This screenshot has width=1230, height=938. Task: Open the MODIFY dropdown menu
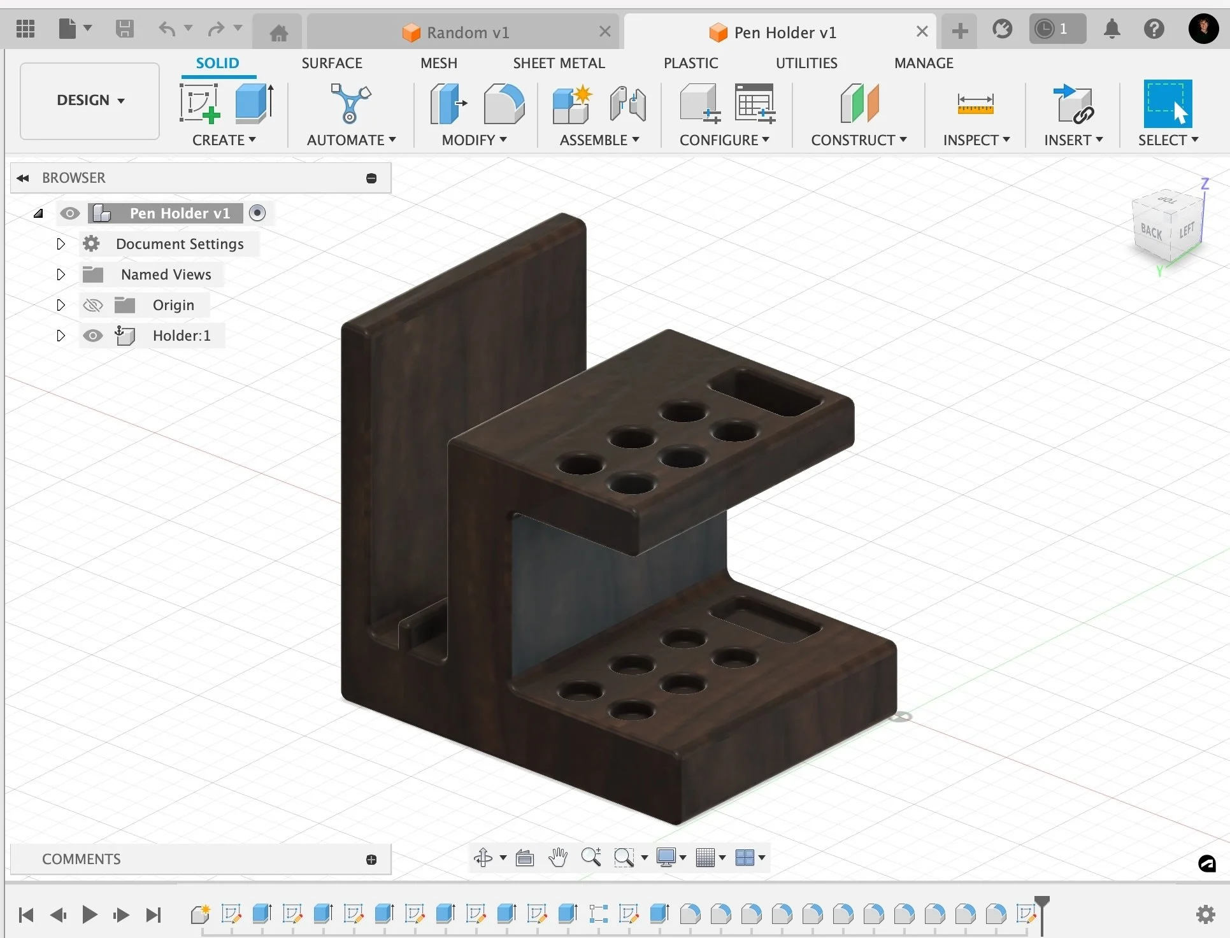point(474,140)
